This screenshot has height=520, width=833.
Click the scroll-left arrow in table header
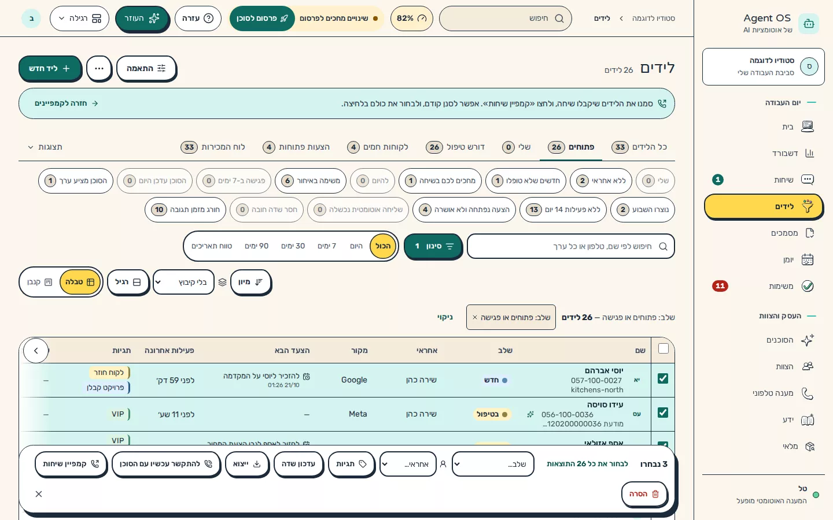click(x=36, y=351)
